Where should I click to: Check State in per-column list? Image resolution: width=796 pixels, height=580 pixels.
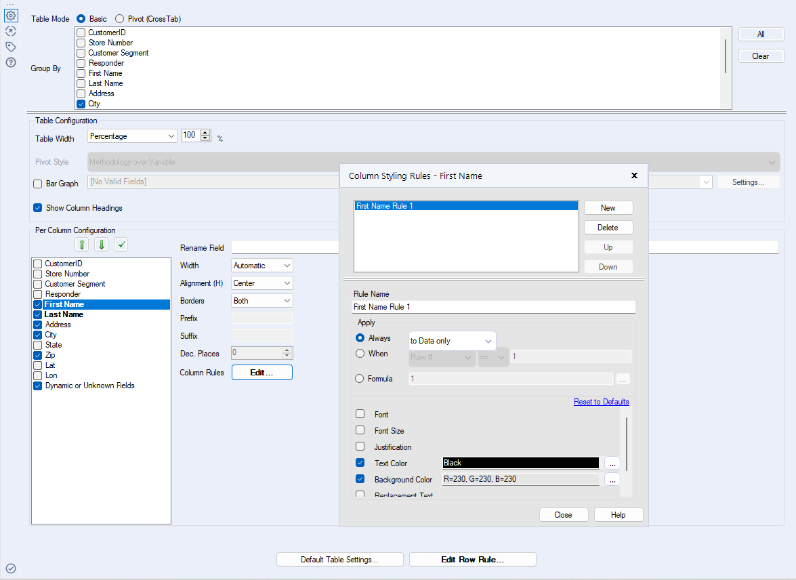point(37,345)
